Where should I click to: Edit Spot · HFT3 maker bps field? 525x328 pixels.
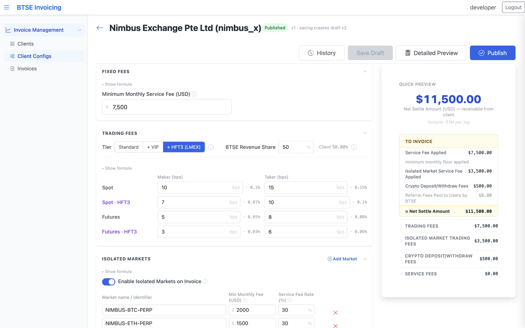point(199,202)
